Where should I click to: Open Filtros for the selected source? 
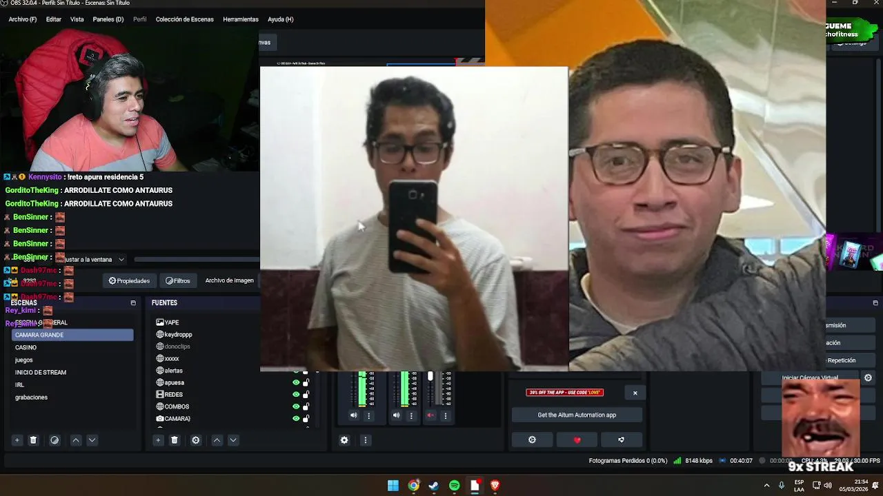(178, 280)
